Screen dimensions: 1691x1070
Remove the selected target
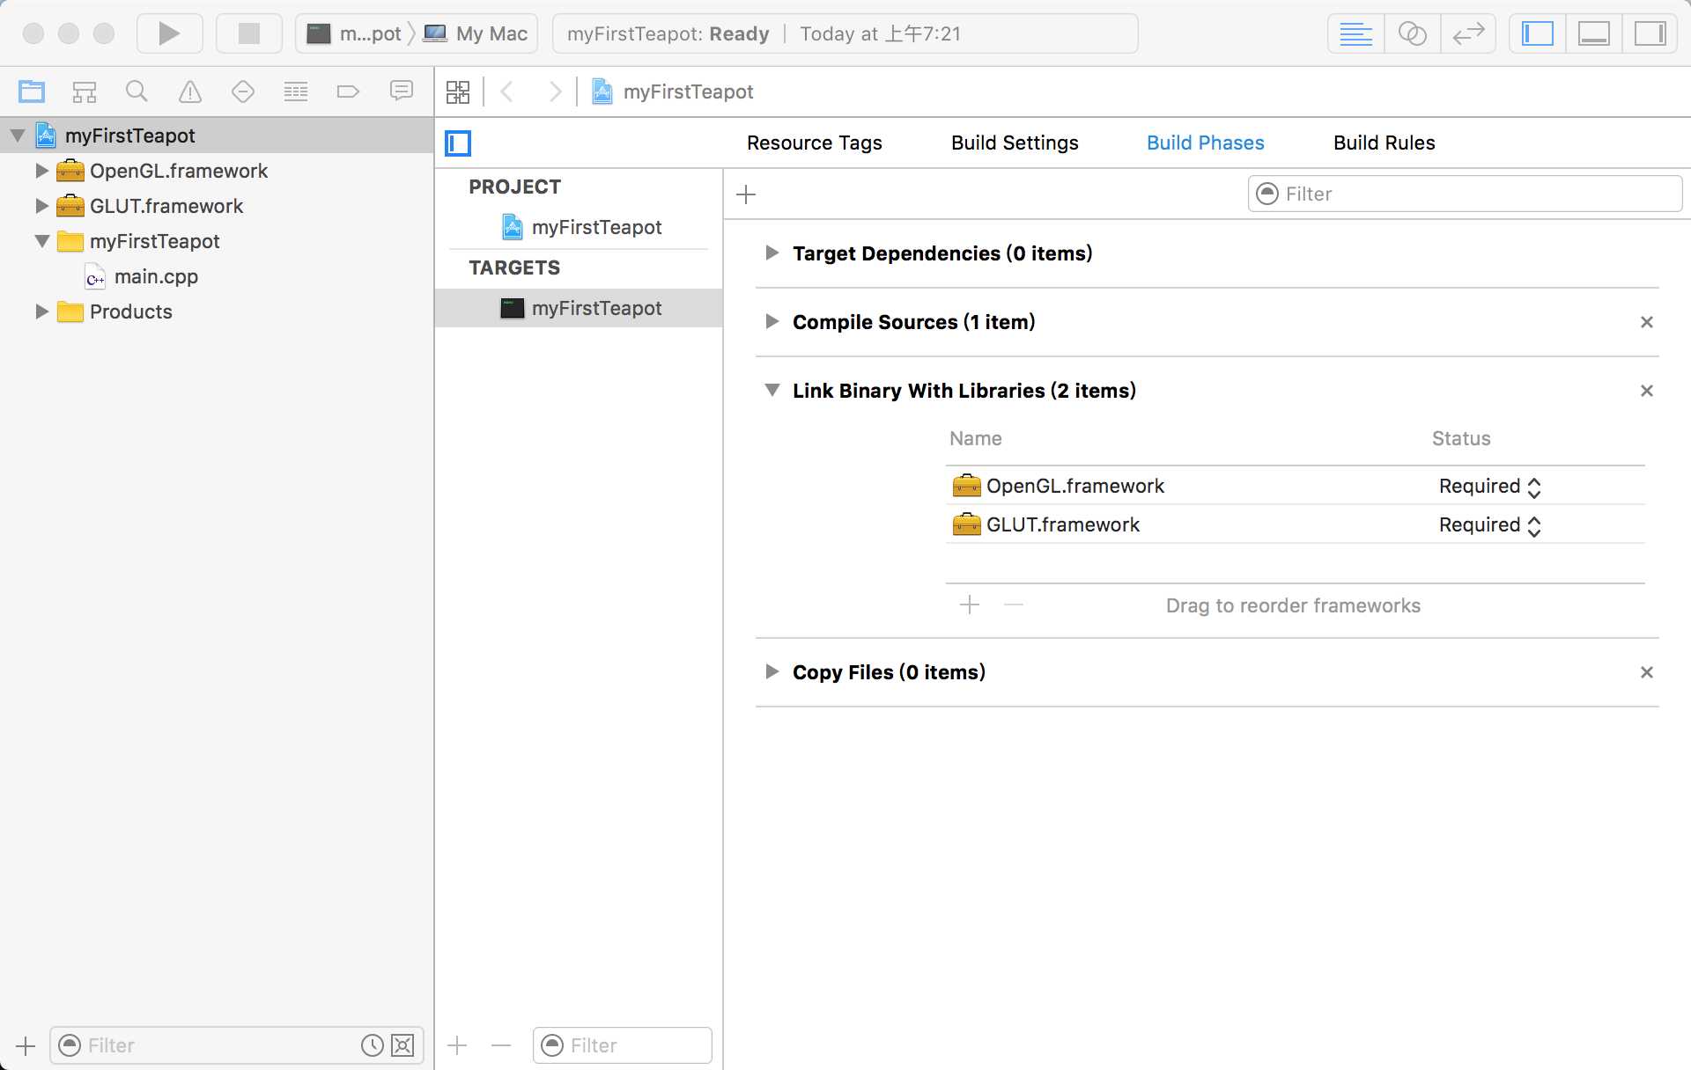click(501, 1045)
